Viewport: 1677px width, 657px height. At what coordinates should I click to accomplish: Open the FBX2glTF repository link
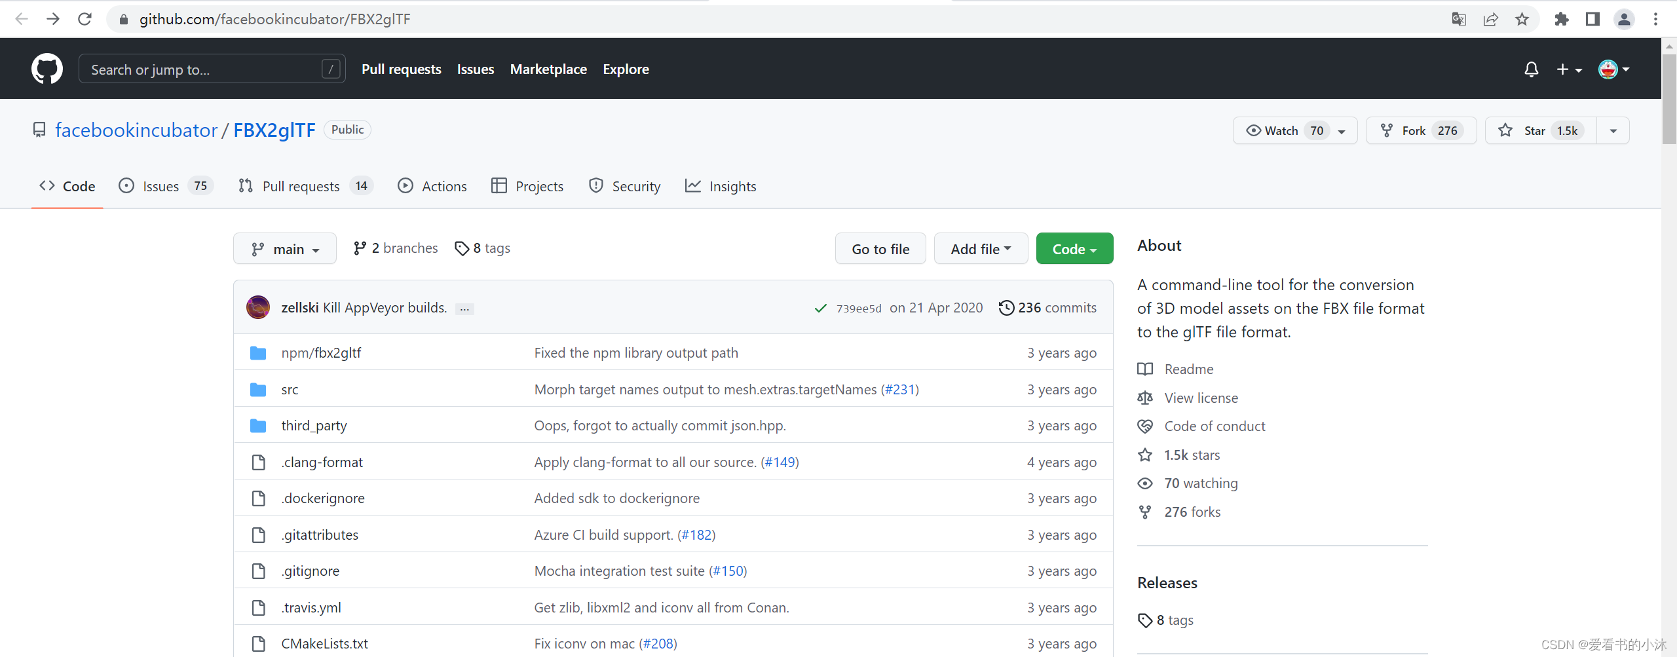coord(274,130)
